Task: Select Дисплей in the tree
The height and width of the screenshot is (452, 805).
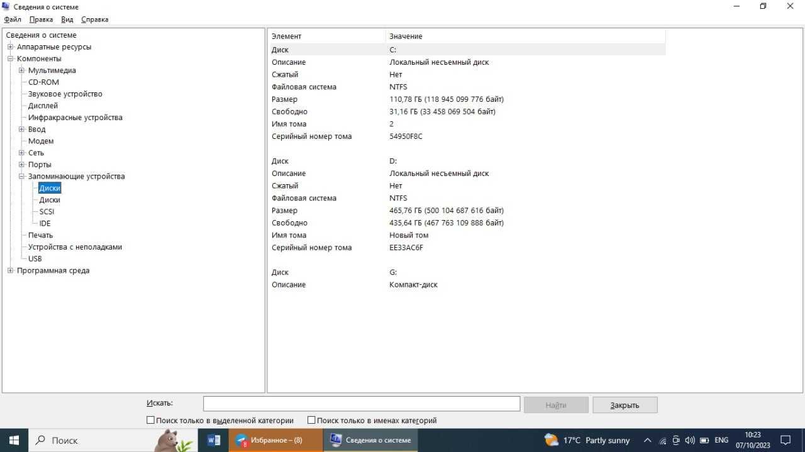Action: [x=43, y=106]
